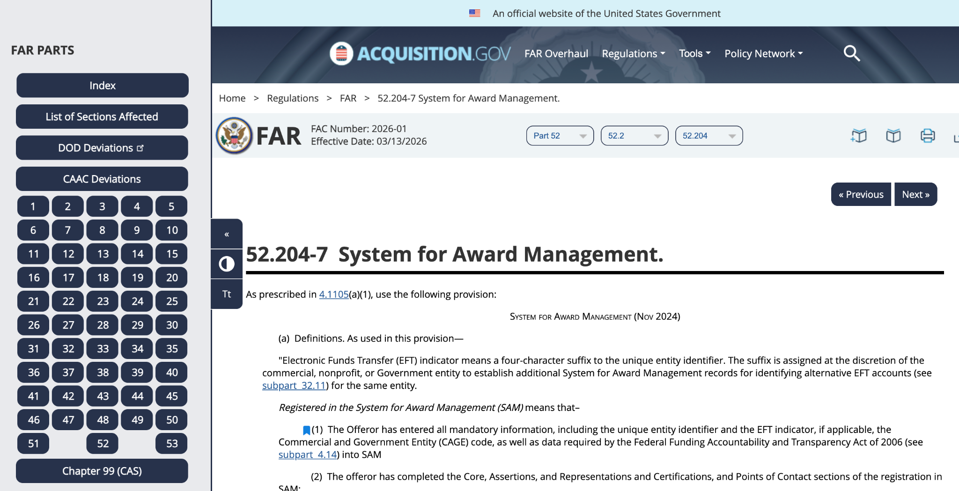Open the Index button
Viewport: 959px width, 491px height.
[x=103, y=86]
